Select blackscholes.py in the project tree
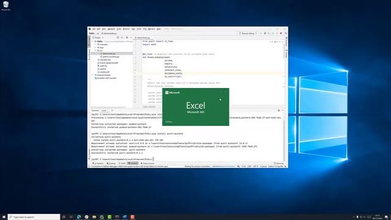Viewport: 391px width, 220px height. click(109, 54)
